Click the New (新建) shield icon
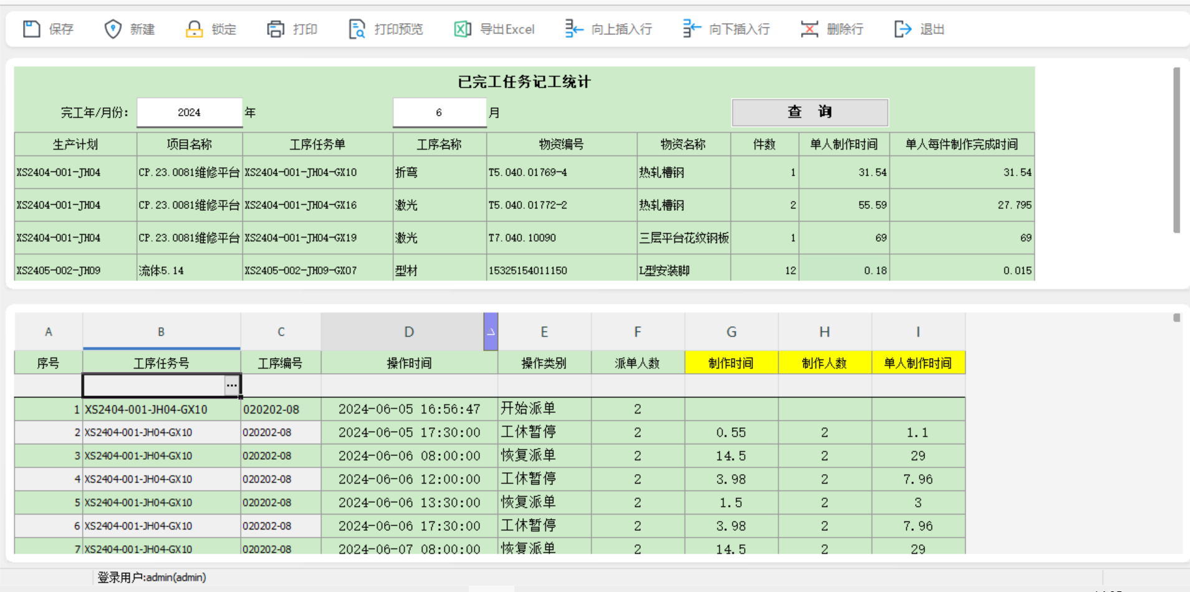The image size is (1190, 592). pyautogui.click(x=113, y=29)
